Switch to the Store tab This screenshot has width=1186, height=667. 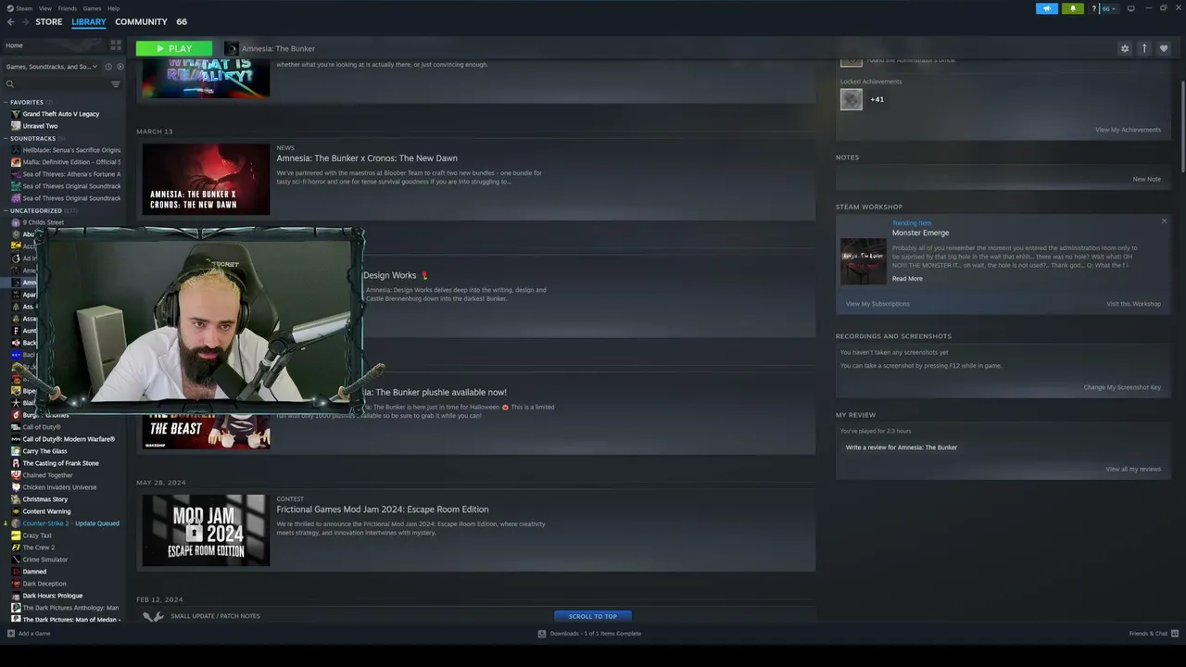(x=49, y=22)
